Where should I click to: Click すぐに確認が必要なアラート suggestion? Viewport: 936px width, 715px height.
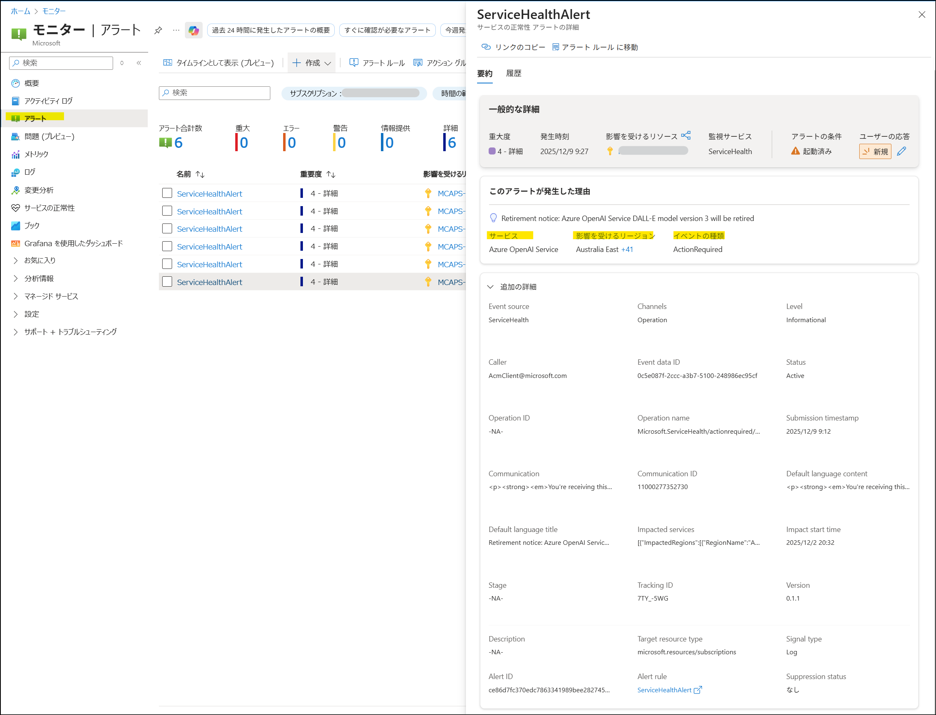click(x=388, y=30)
